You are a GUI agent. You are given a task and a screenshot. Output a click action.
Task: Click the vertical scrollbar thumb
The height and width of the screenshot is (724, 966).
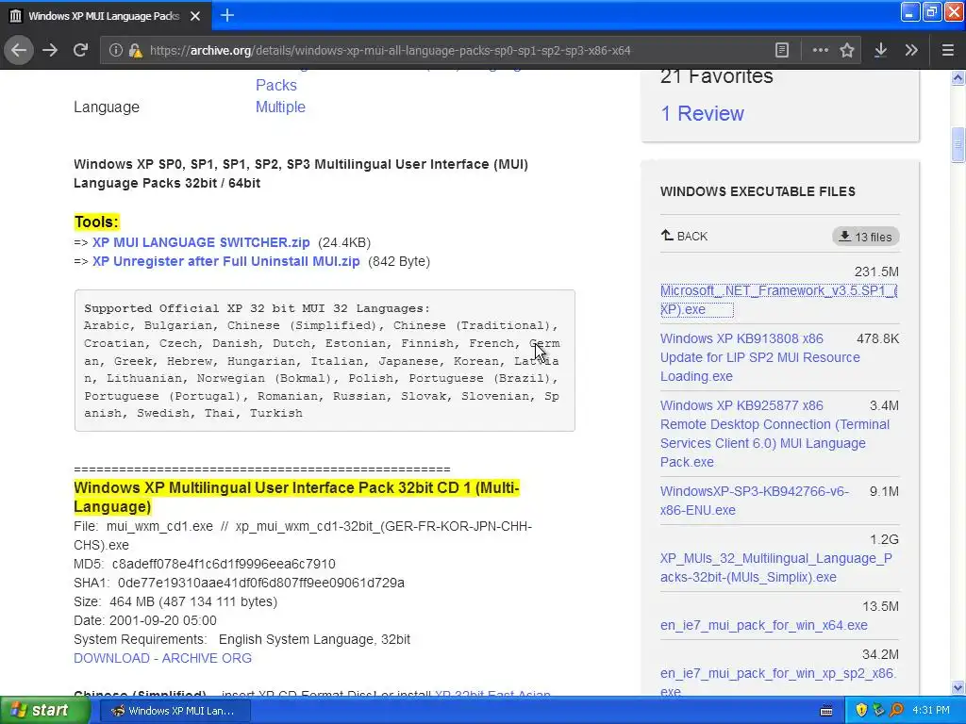[x=958, y=144]
